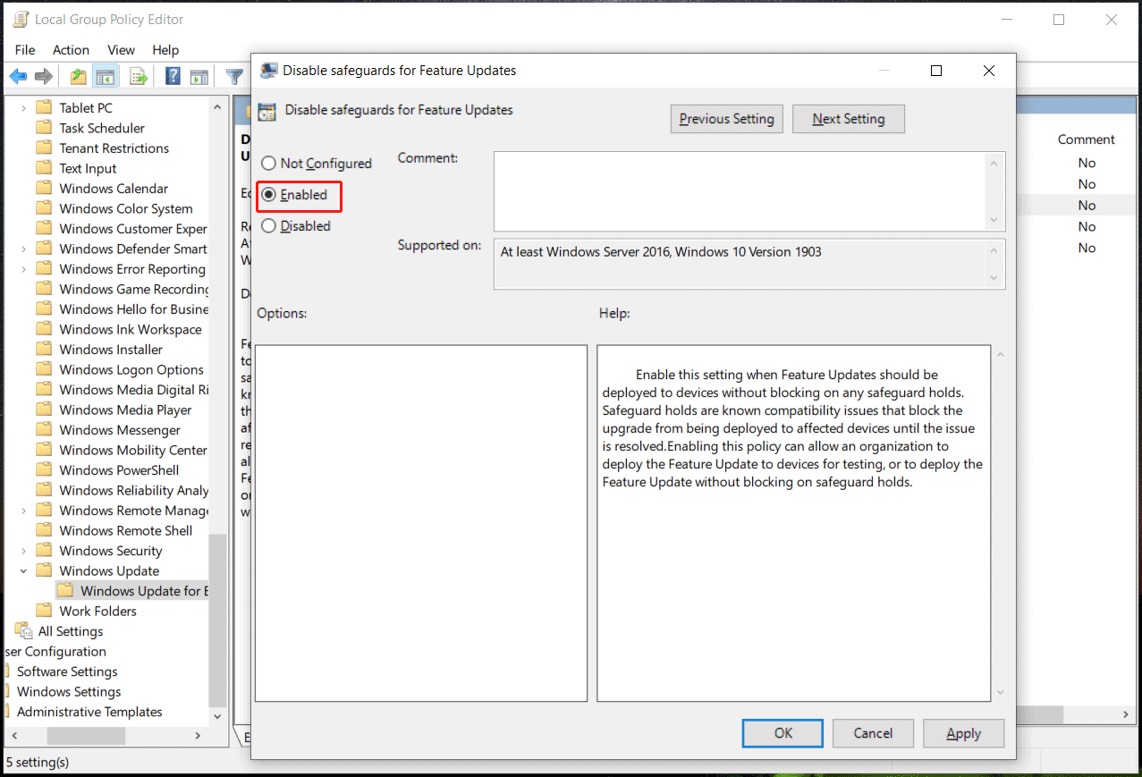The height and width of the screenshot is (777, 1142).
Task: Click the dialog title bar system icon
Action: click(268, 70)
